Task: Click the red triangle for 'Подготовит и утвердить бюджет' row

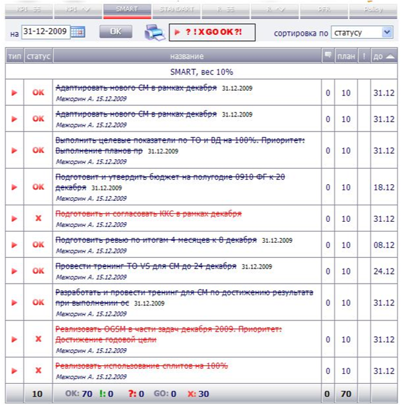Action: tap(14, 187)
